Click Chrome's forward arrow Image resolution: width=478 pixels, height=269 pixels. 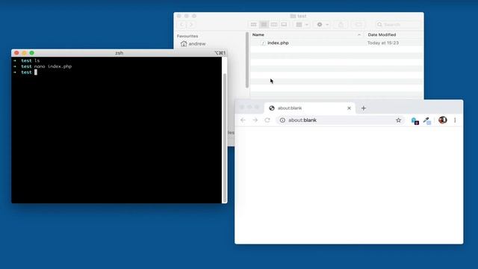point(255,120)
